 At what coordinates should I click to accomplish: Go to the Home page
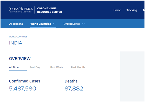(117, 10)
